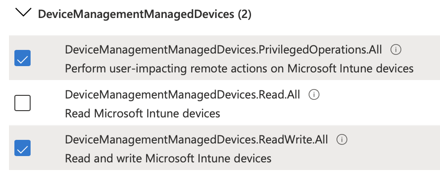Uncheck the PrivilegedOperations.All permission checkbox
The height and width of the screenshot is (179, 440).
point(22,58)
